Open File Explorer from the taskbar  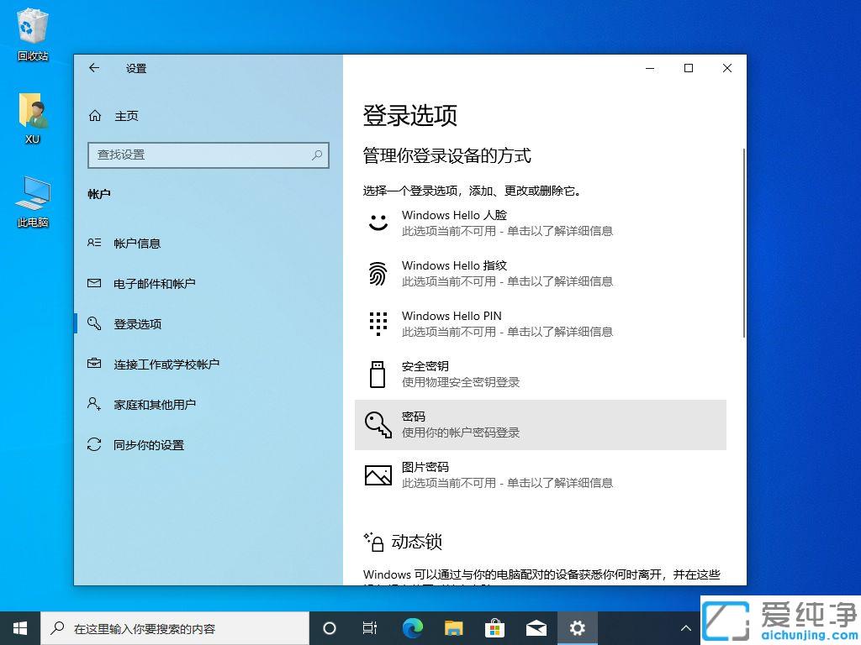(x=452, y=627)
